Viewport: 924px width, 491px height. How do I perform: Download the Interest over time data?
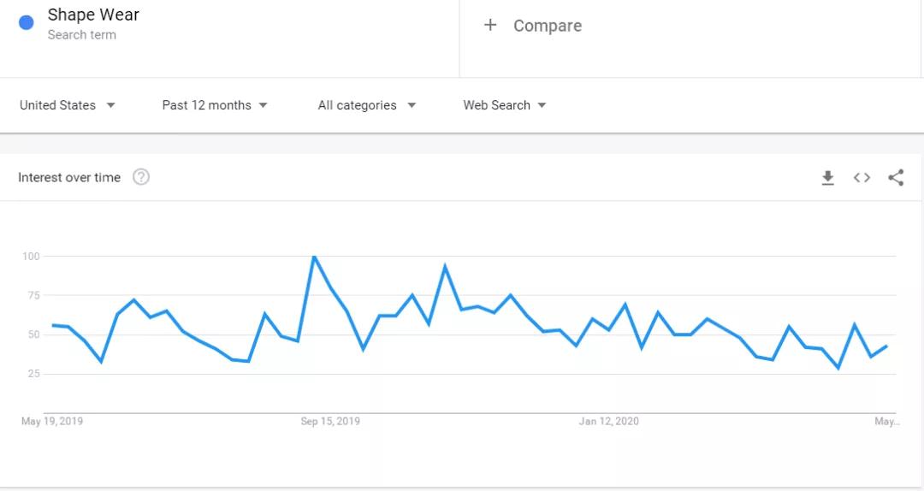pos(827,178)
